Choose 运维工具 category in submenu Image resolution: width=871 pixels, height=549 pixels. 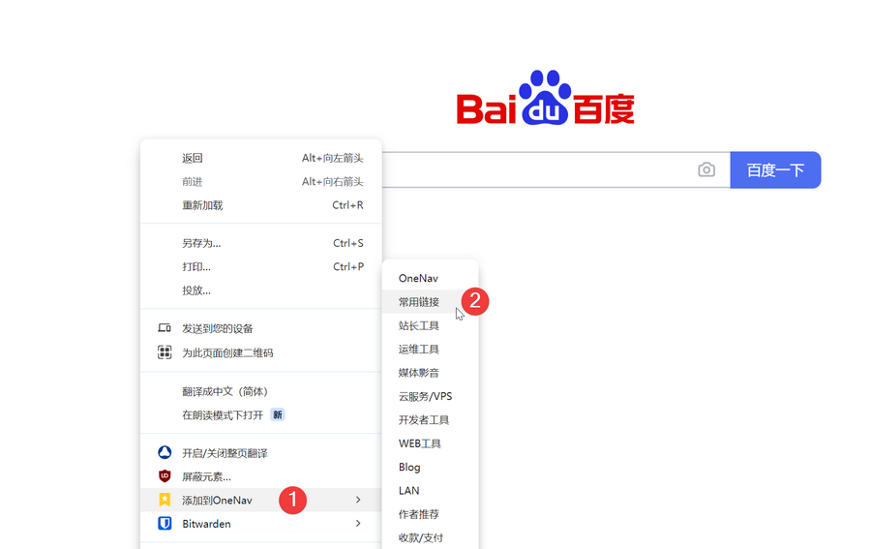(431, 349)
